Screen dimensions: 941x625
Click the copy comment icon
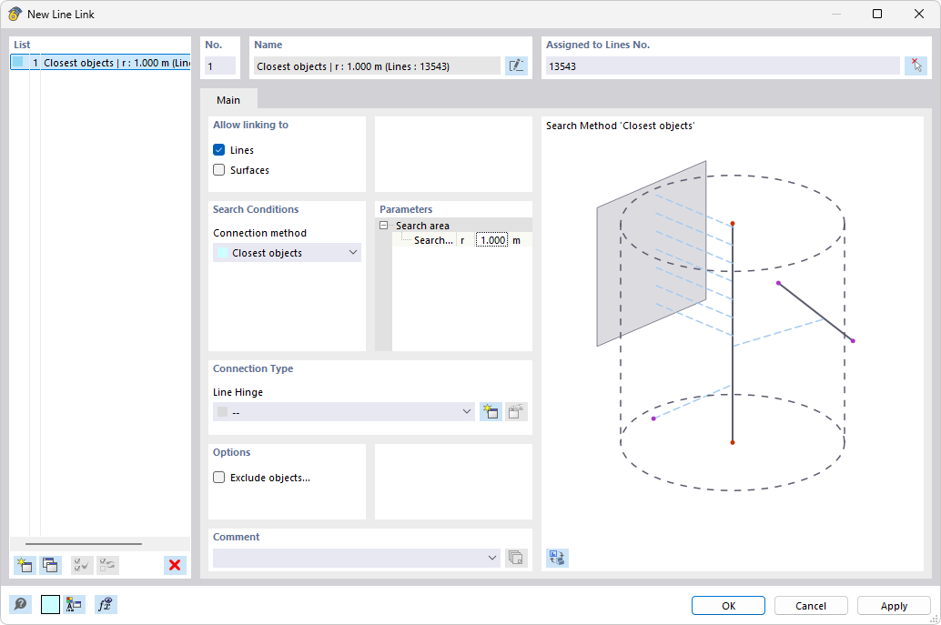pyautogui.click(x=516, y=558)
